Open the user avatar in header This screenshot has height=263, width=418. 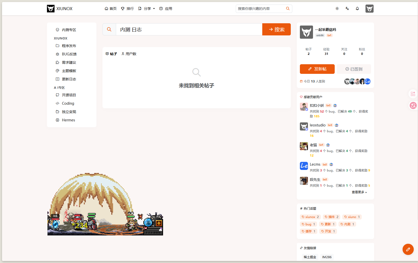(x=369, y=9)
